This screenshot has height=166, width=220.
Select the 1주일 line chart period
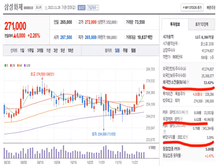click(x=30, y=50)
